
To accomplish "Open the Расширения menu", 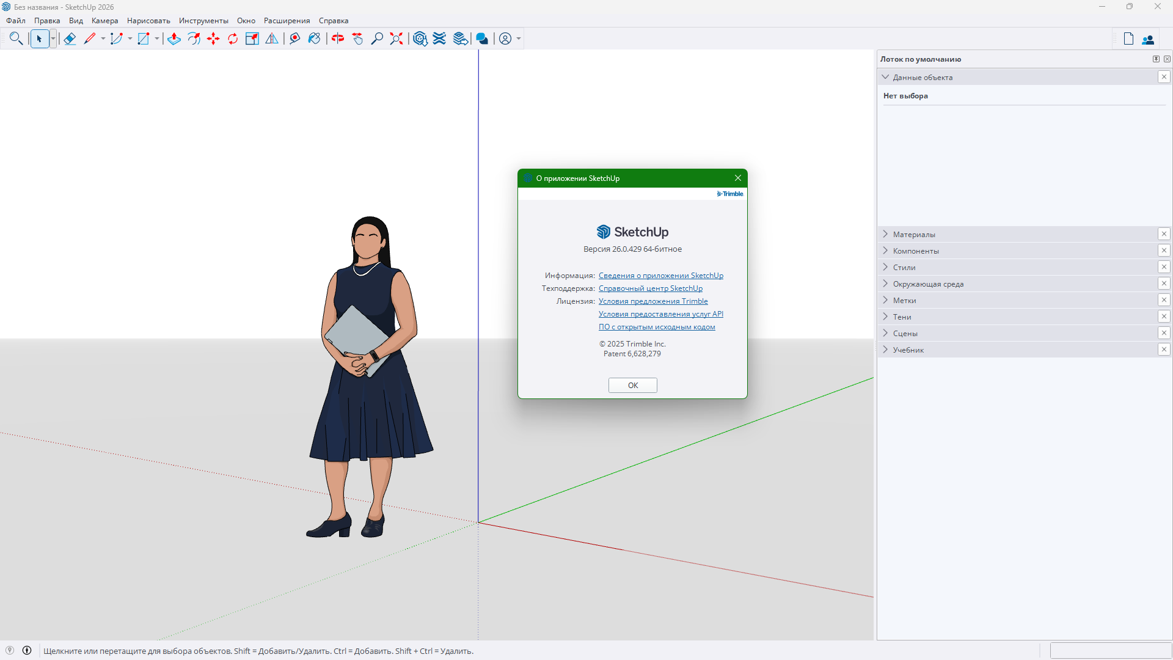I will click(x=287, y=20).
